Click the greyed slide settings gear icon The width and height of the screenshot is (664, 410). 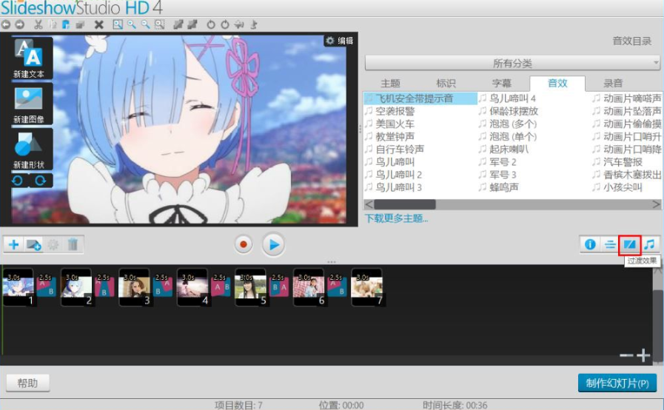(53, 244)
